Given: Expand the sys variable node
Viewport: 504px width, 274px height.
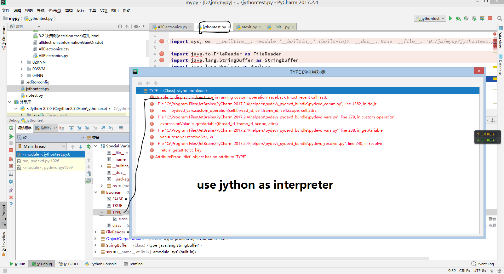Looking at the screenshot, I should [95, 252].
